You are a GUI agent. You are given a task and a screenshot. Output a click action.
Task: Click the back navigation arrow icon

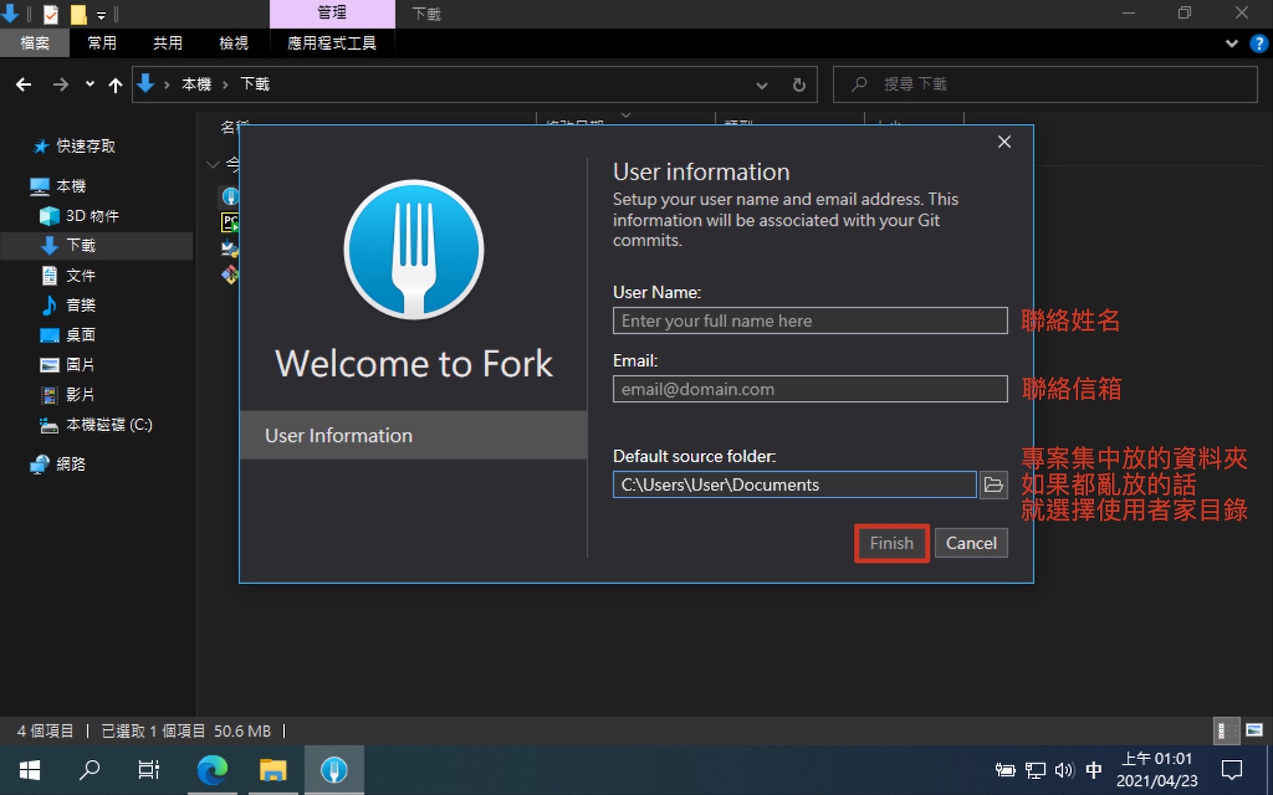click(23, 84)
